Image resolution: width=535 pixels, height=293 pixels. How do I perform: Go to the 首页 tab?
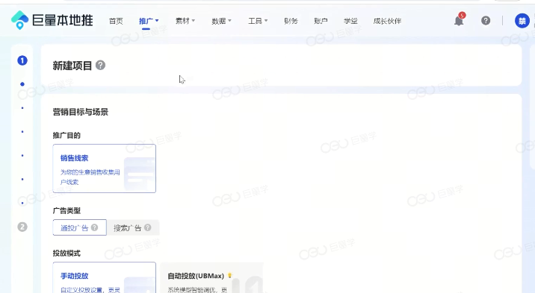point(116,21)
